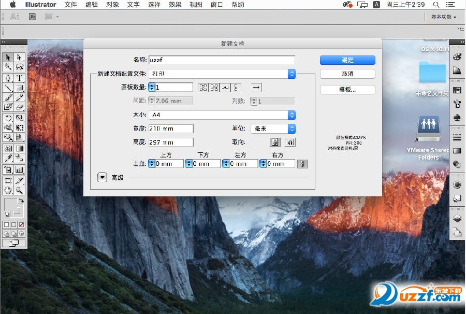This screenshot has height=314, width=466.
Task: Click the Fill color swatch in toolbox
Action: coord(10,204)
